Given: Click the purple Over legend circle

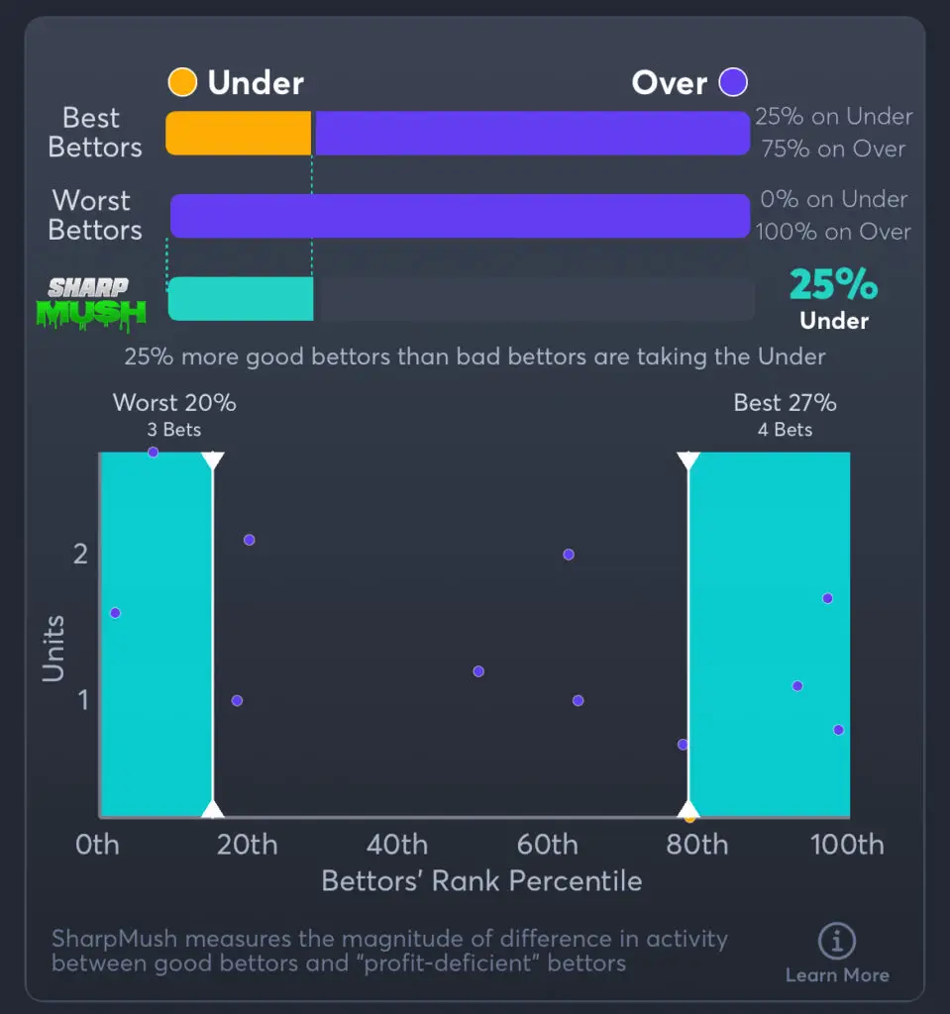Looking at the screenshot, I should pyautogui.click(x=734, y=83).
